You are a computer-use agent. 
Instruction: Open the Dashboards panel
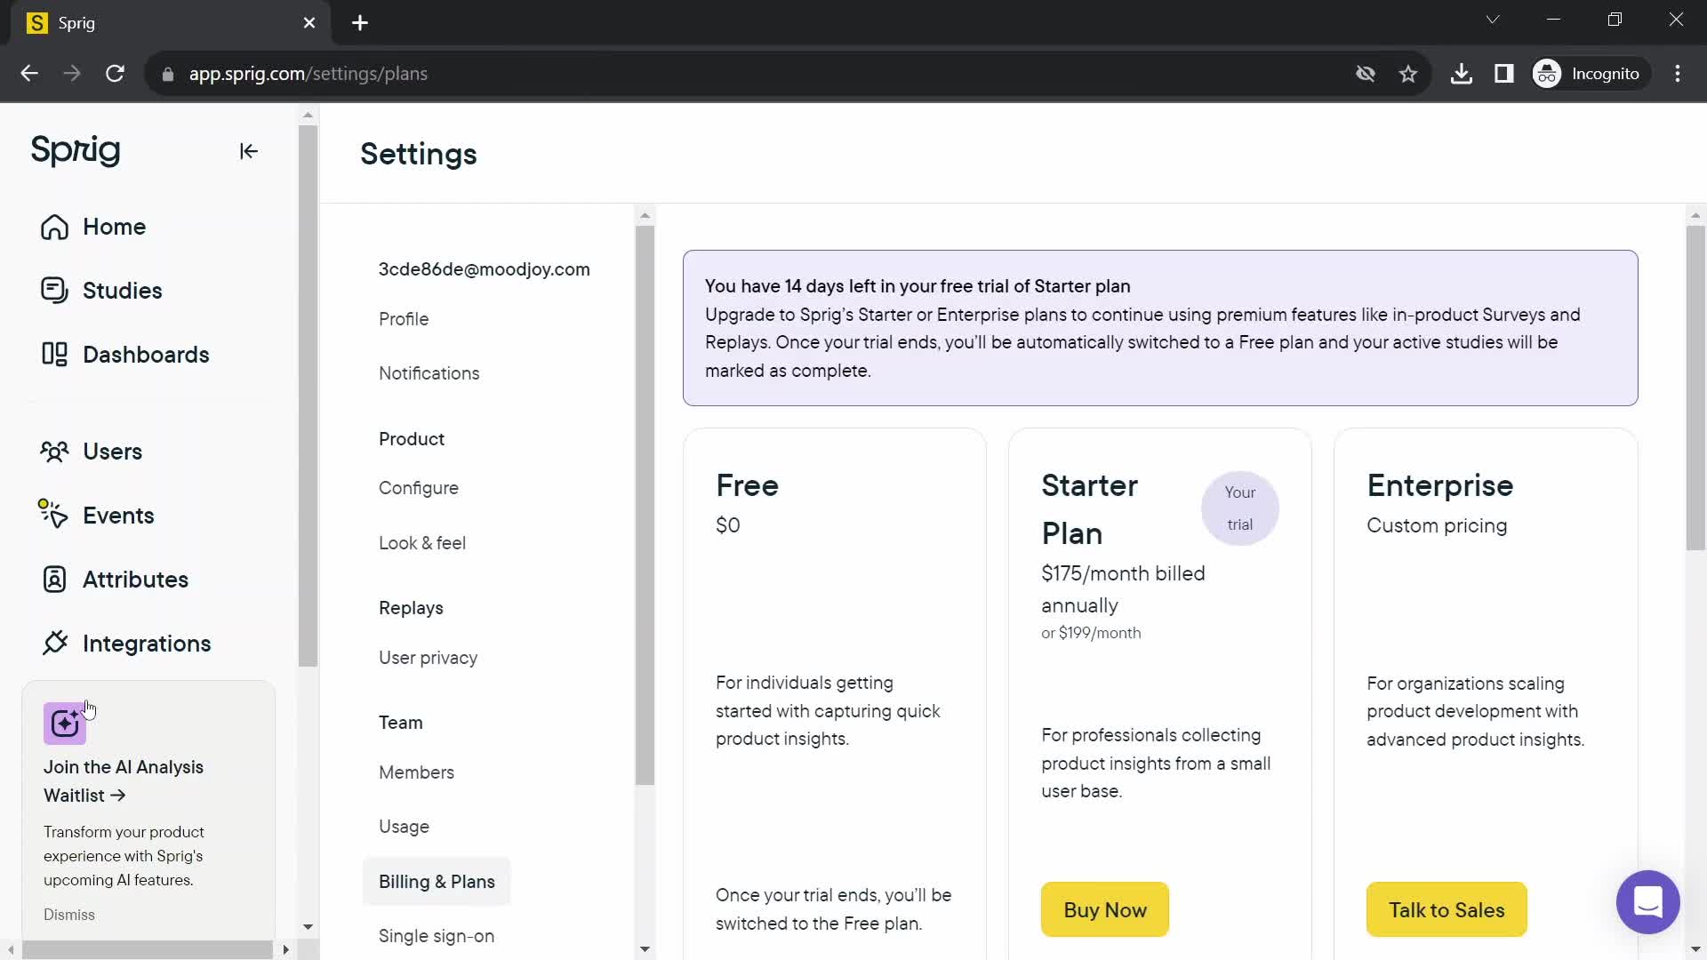(x=146, y=354)
